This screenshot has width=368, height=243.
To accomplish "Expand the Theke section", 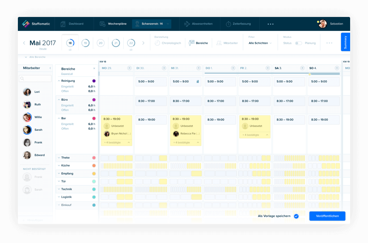I will [59, 158].
